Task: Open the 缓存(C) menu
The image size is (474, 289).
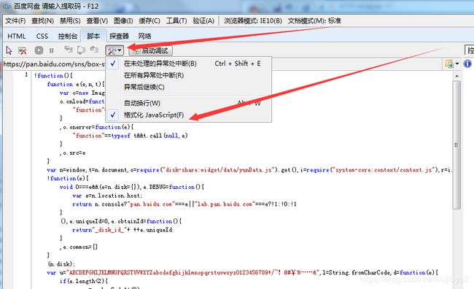Action: [x=149, y=21]
